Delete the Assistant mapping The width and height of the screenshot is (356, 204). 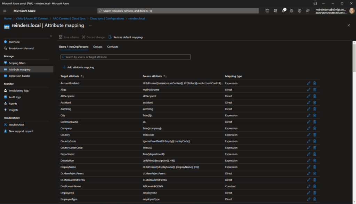pyautogui.click(x=315, y=103)
